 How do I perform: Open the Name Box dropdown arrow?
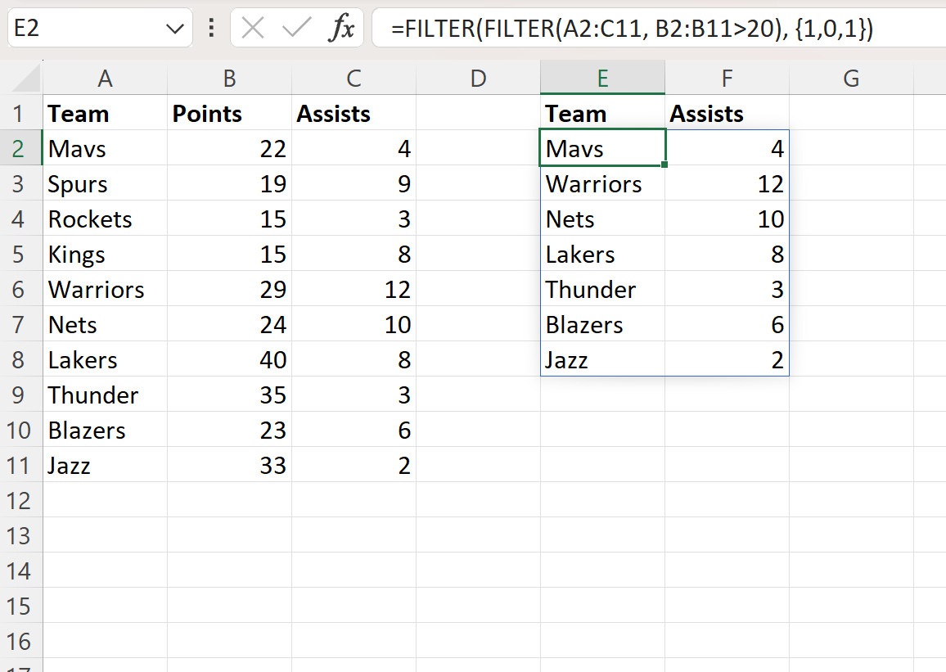(174, 29)
